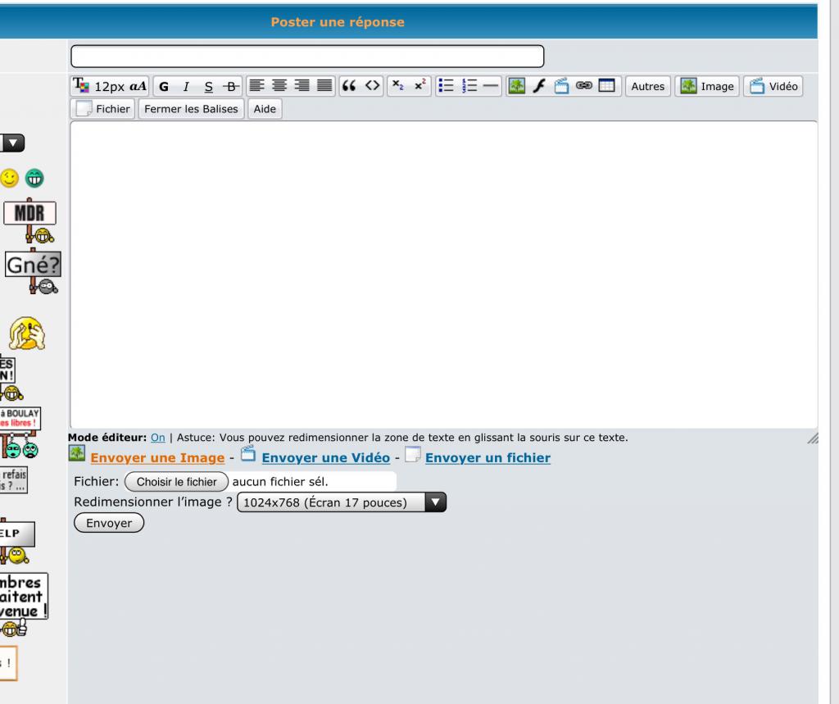Image resolution: width=839 pixels, height=704 pixels.
Task: Click the insert video clapper icon
Action: (561, 86)
